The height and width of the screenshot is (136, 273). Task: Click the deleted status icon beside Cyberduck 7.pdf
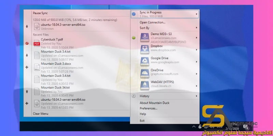click(27, 44)
